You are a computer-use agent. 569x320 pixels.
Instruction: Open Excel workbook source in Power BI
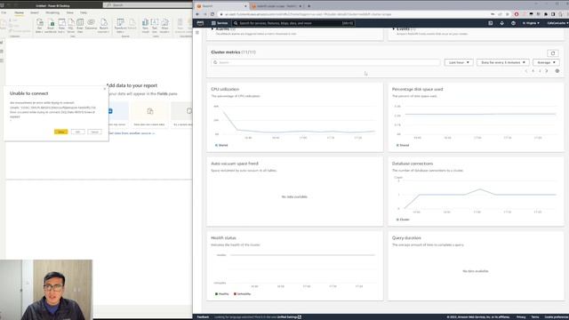point(51,26)
